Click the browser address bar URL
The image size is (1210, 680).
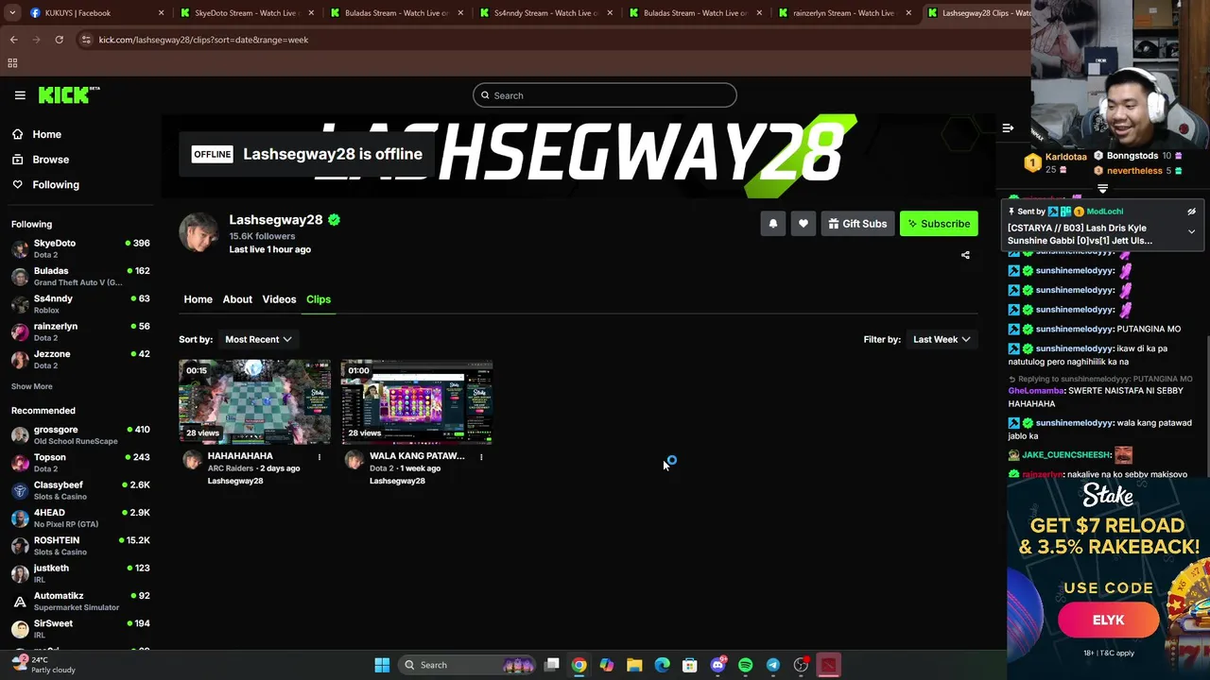(203, 40)
